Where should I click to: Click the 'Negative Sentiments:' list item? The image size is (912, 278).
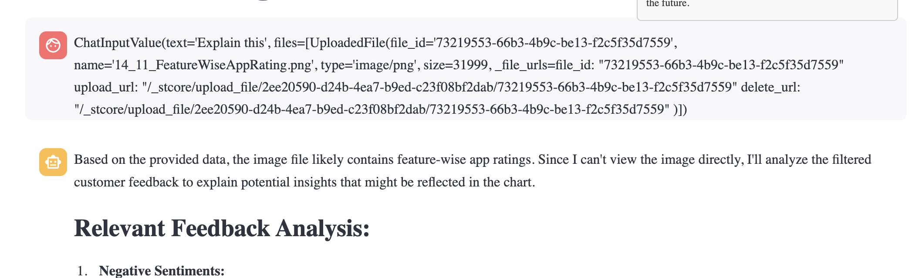click(162, 271)
